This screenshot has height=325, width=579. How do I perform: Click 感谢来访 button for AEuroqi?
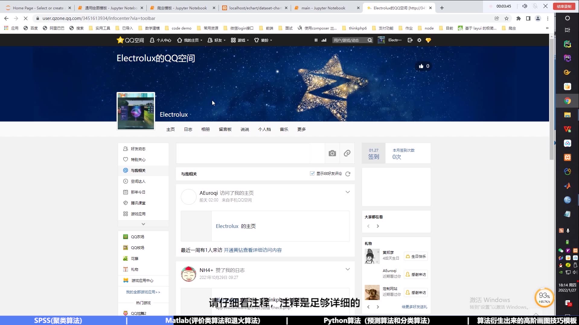tap(416, 275)
